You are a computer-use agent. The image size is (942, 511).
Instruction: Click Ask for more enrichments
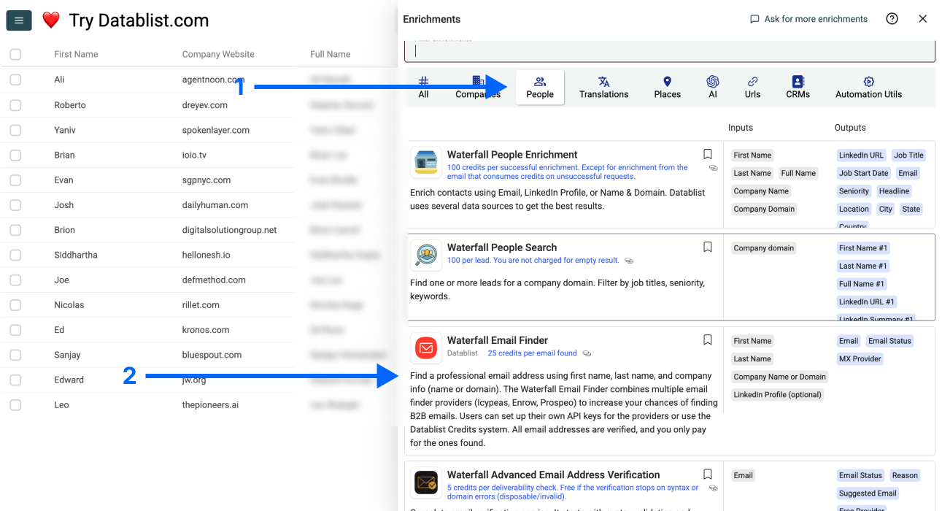point(808,19)
